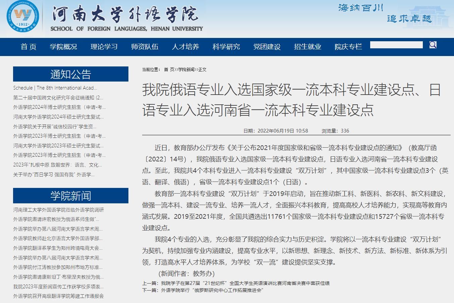The height and width of the screenshot is (303, 454).
Task: Click breadcrumb 首 页 link
Action: pos(169,69)
